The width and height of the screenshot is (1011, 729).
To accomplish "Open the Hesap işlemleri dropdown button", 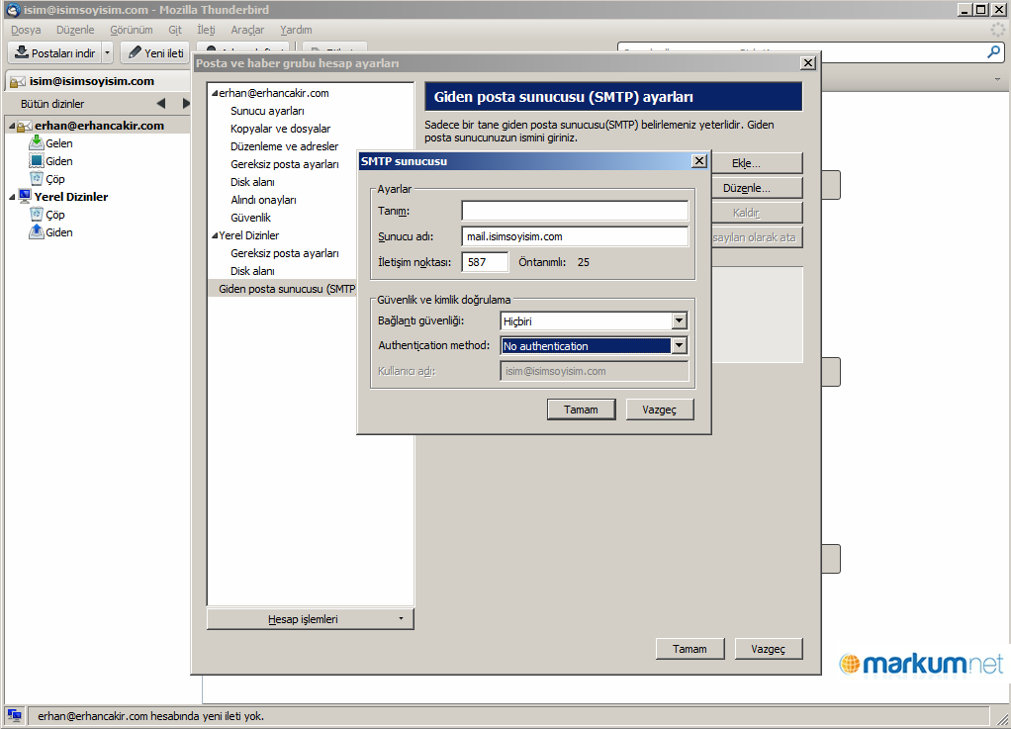I will coord(311,619).
